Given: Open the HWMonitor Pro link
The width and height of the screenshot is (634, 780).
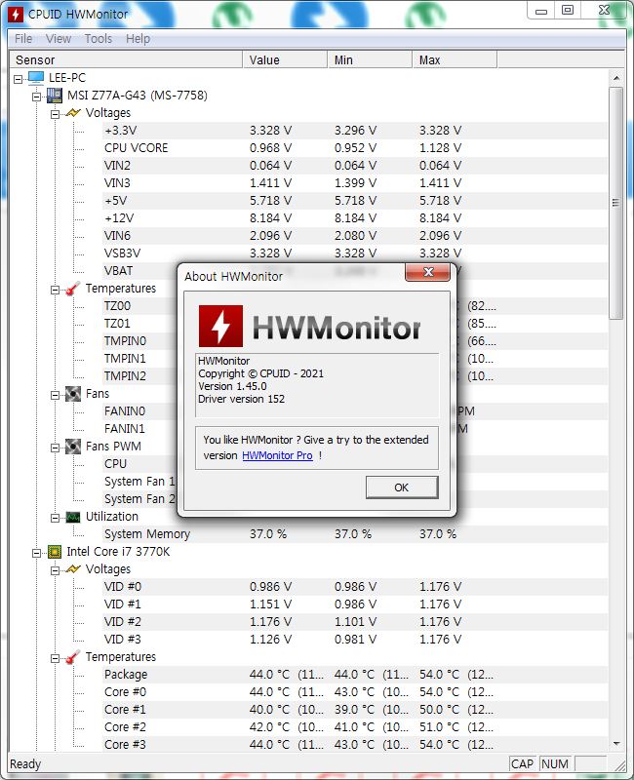Looking at the screenshot, I should point(277,455).
